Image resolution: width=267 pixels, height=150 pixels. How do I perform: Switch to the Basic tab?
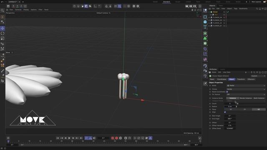pos(212,79)
